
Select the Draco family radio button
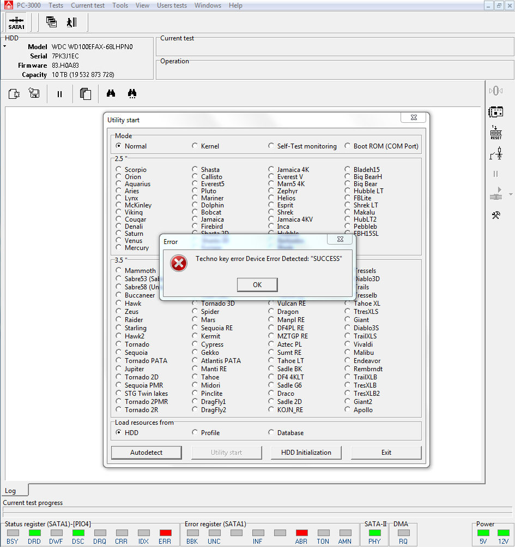271,393
